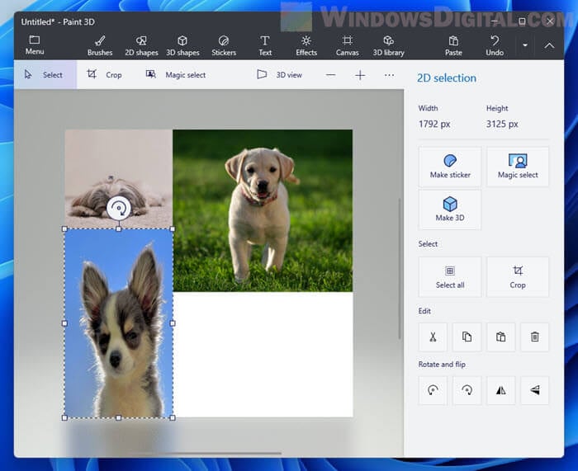Click the bottom-center selection resize handle
Screen dimensions: 578x471
point(118,418)
